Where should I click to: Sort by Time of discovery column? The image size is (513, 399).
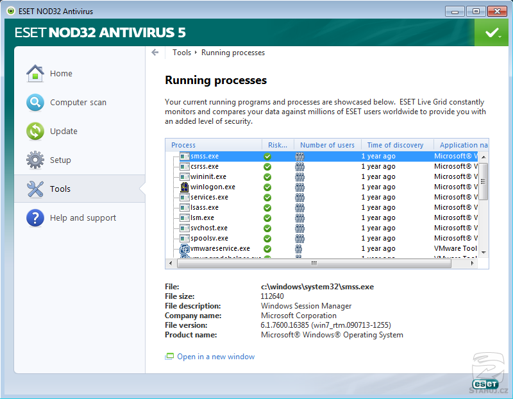395,145
